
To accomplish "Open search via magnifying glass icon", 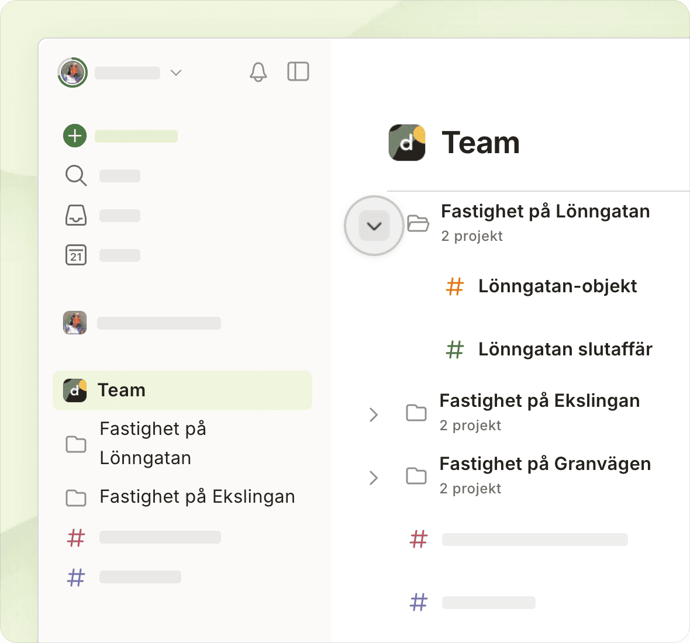I will (75, 175).
